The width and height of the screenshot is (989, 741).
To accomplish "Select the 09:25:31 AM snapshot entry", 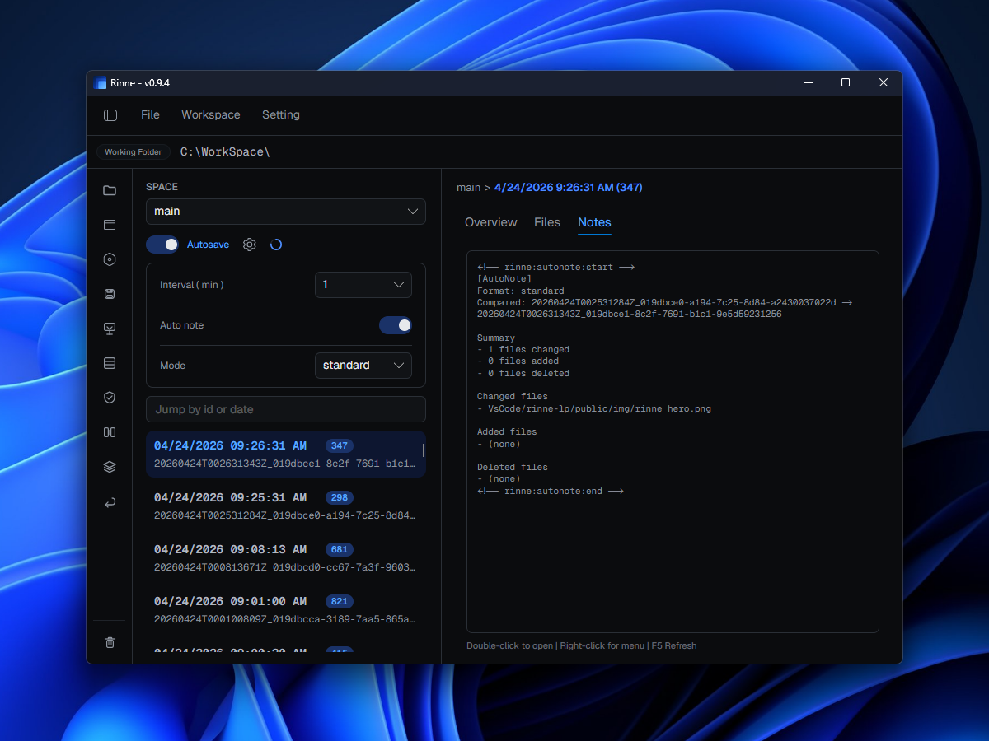I will 285,506.
